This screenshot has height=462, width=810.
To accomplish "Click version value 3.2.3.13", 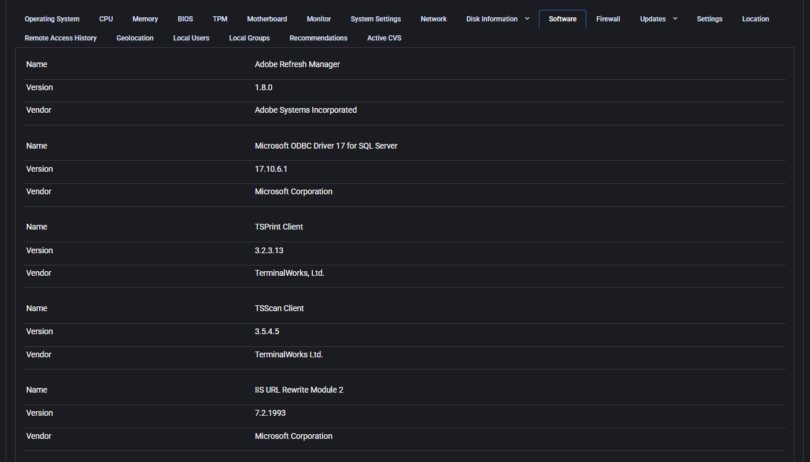I will pyautogui.click(x=269, y=251).
